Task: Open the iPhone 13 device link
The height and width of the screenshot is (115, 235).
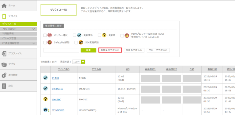Action: coord(58,89)
